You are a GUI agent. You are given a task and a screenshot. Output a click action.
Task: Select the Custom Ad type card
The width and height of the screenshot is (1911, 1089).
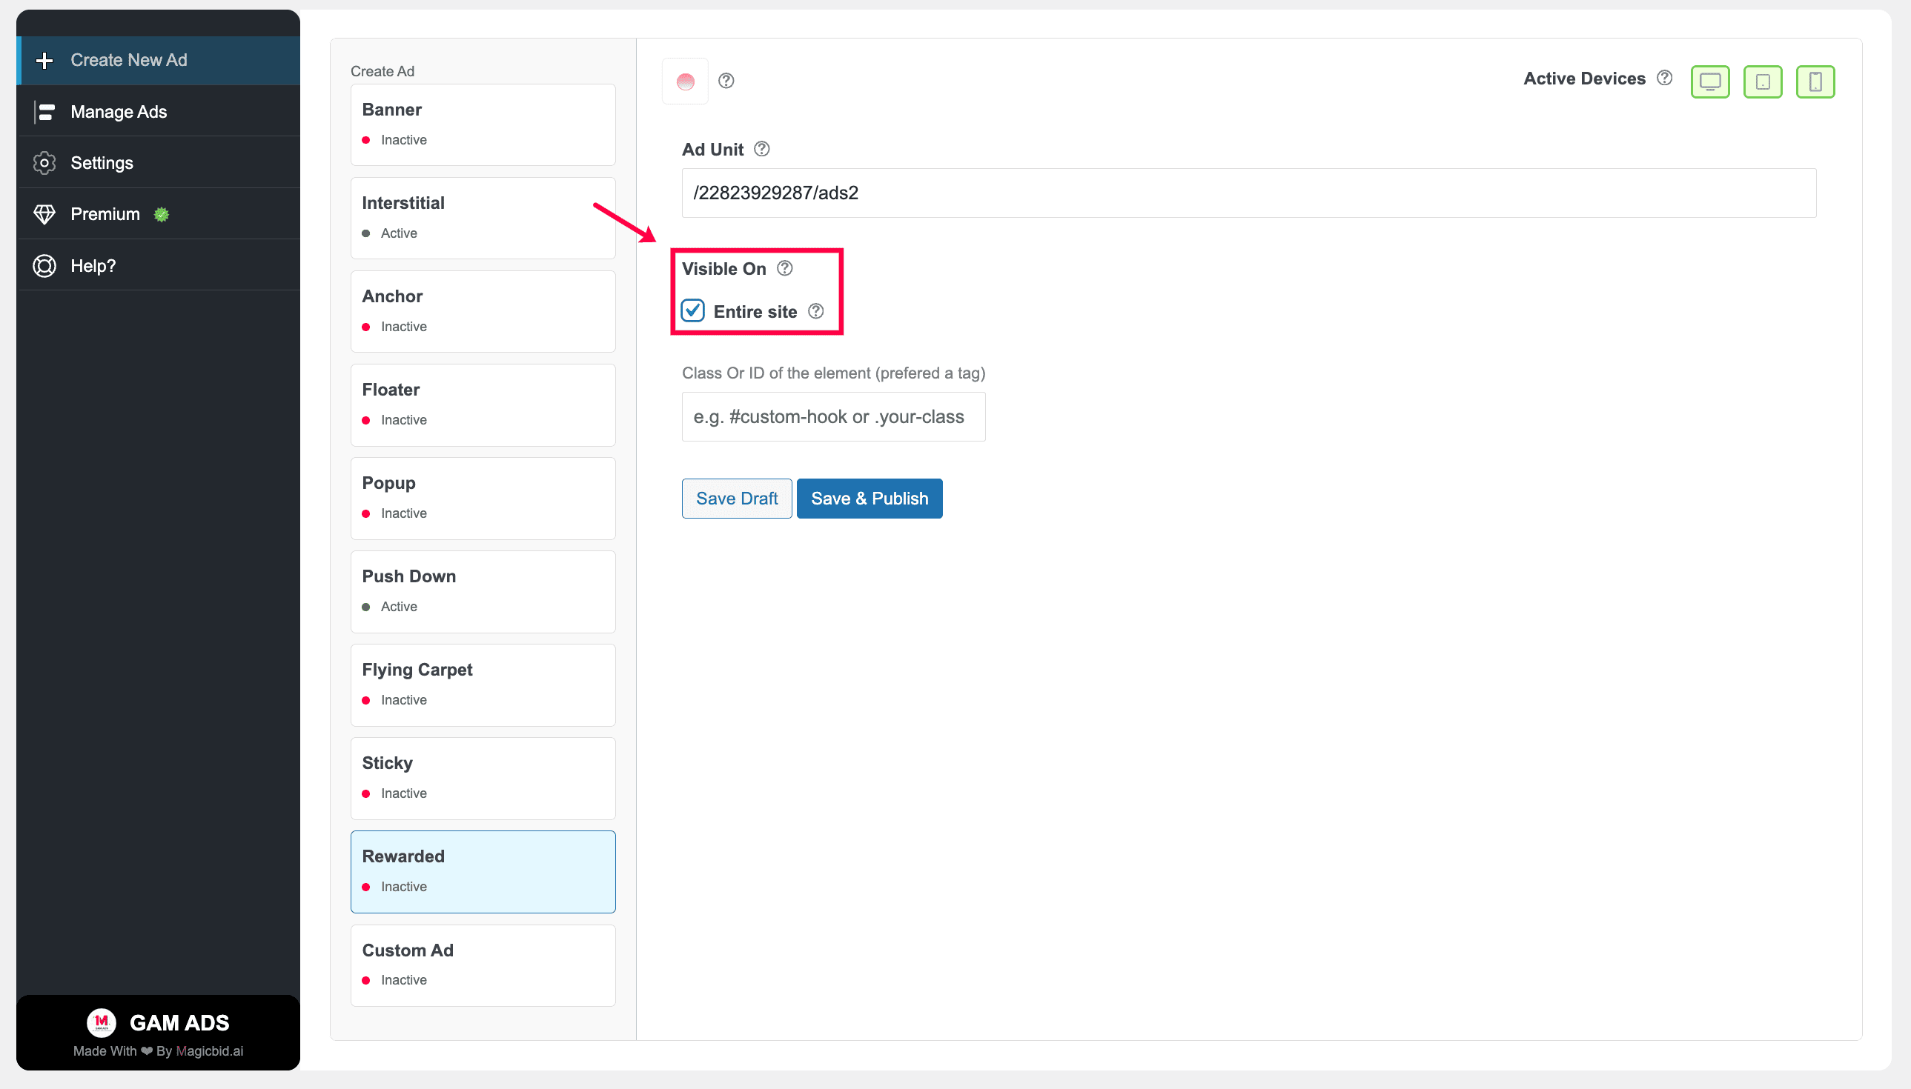click(483, 965)
